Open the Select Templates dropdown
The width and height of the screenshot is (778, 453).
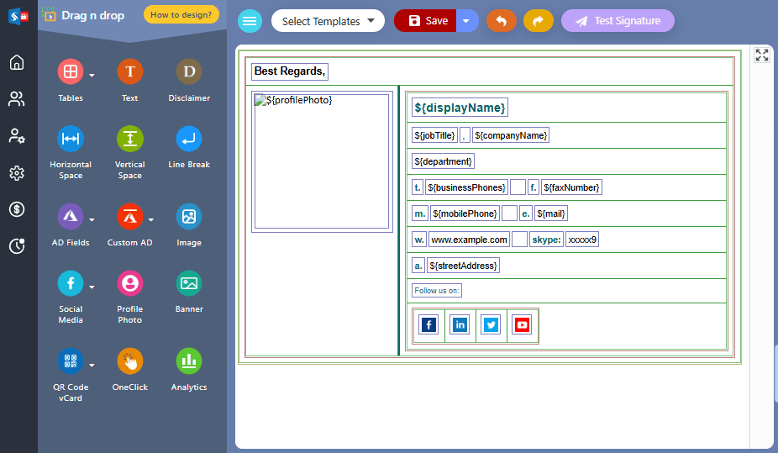(x=328, y=21)
